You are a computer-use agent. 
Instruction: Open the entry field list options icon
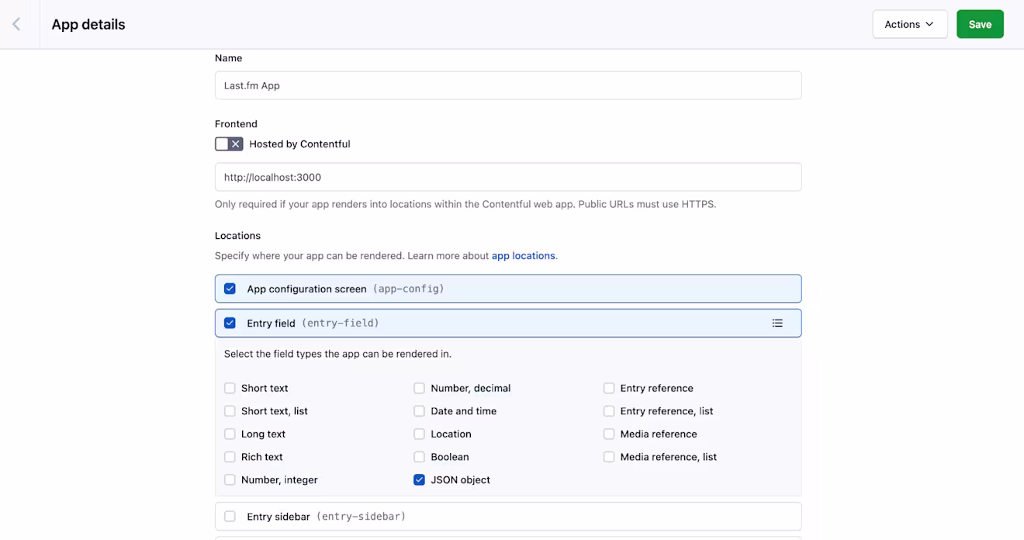[x=777, y=323]
